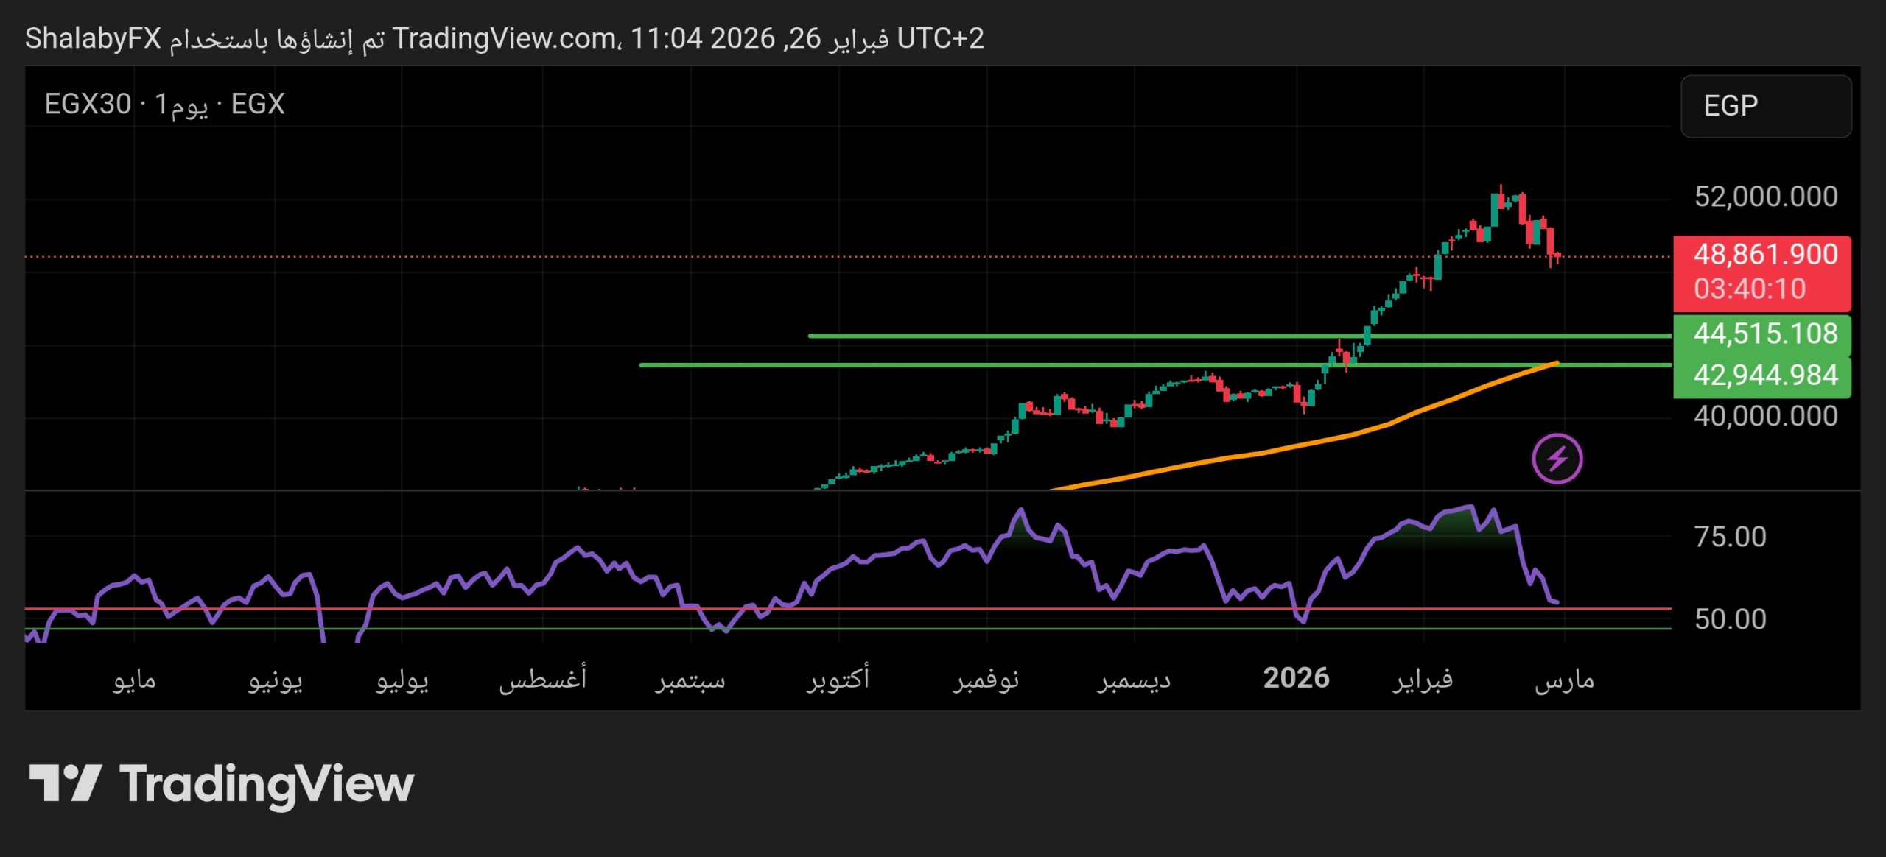The height and width of the screenshot is (857, 1886).
Task: Select the 44,515.108 green price label
Action: coord(1764,334)
